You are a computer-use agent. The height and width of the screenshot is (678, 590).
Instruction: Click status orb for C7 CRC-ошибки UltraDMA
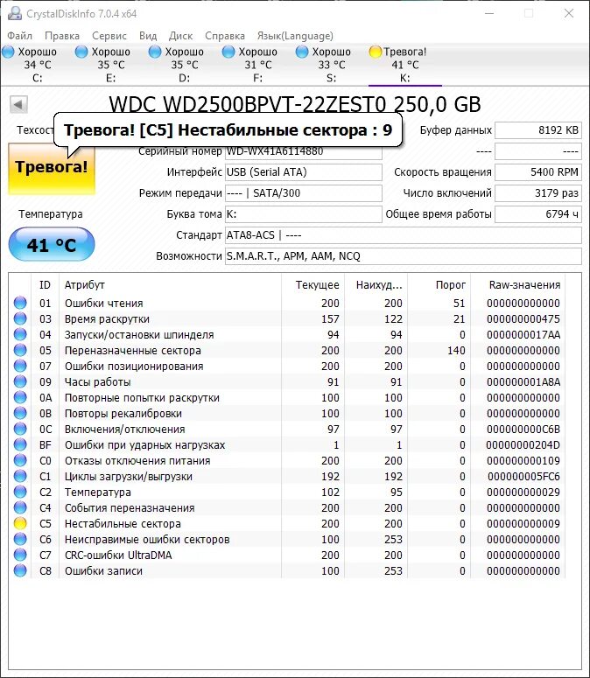(20, 555)
